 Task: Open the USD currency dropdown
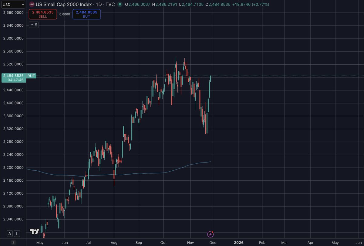[13, 5]
